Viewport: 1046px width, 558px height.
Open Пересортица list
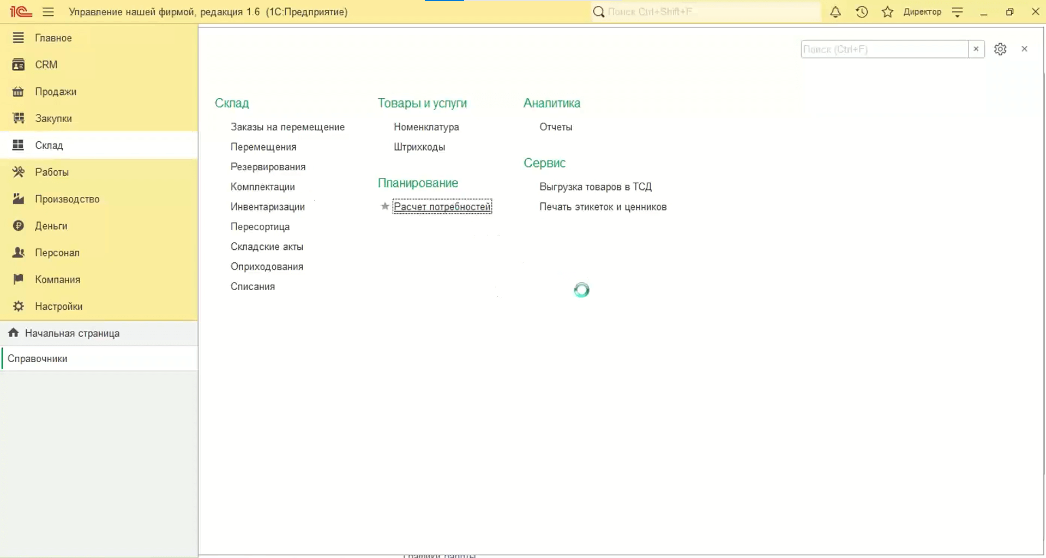(x=260, y=226)
